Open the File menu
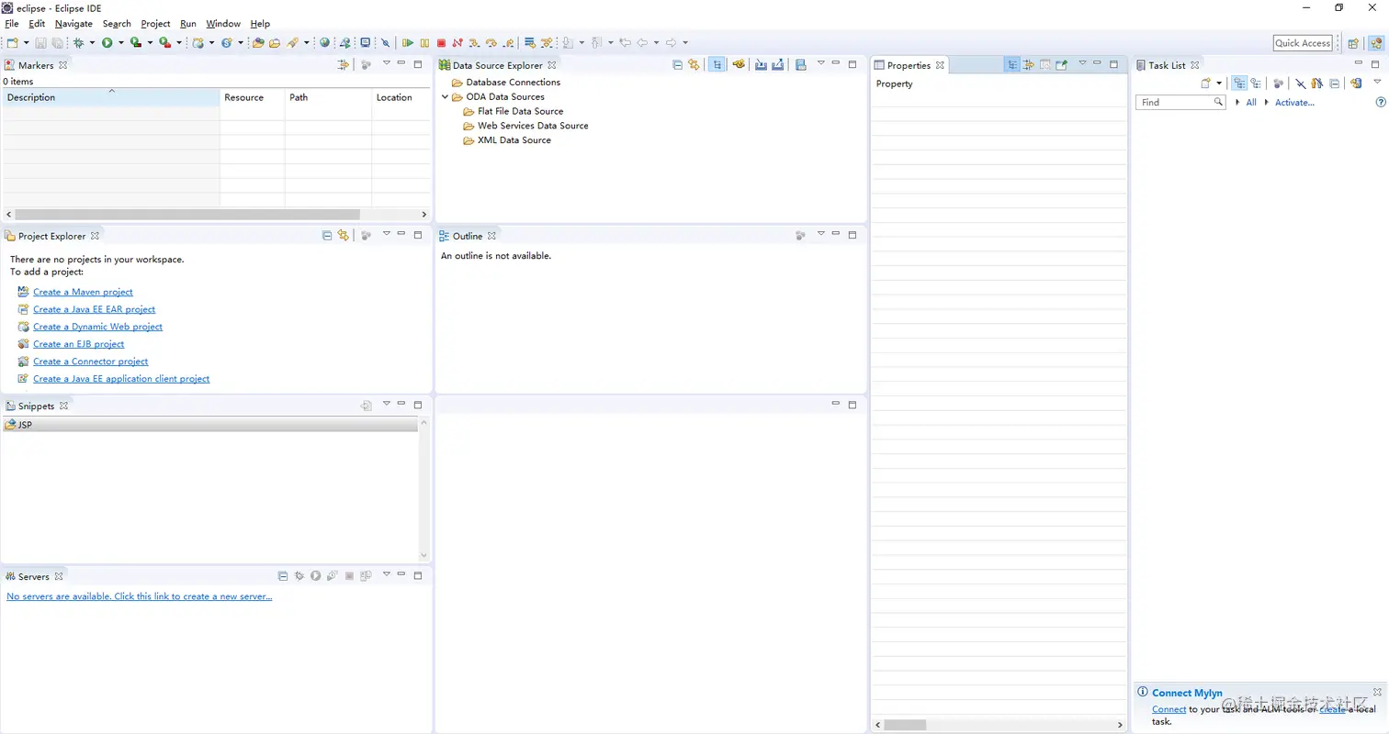 click(12, 23)
